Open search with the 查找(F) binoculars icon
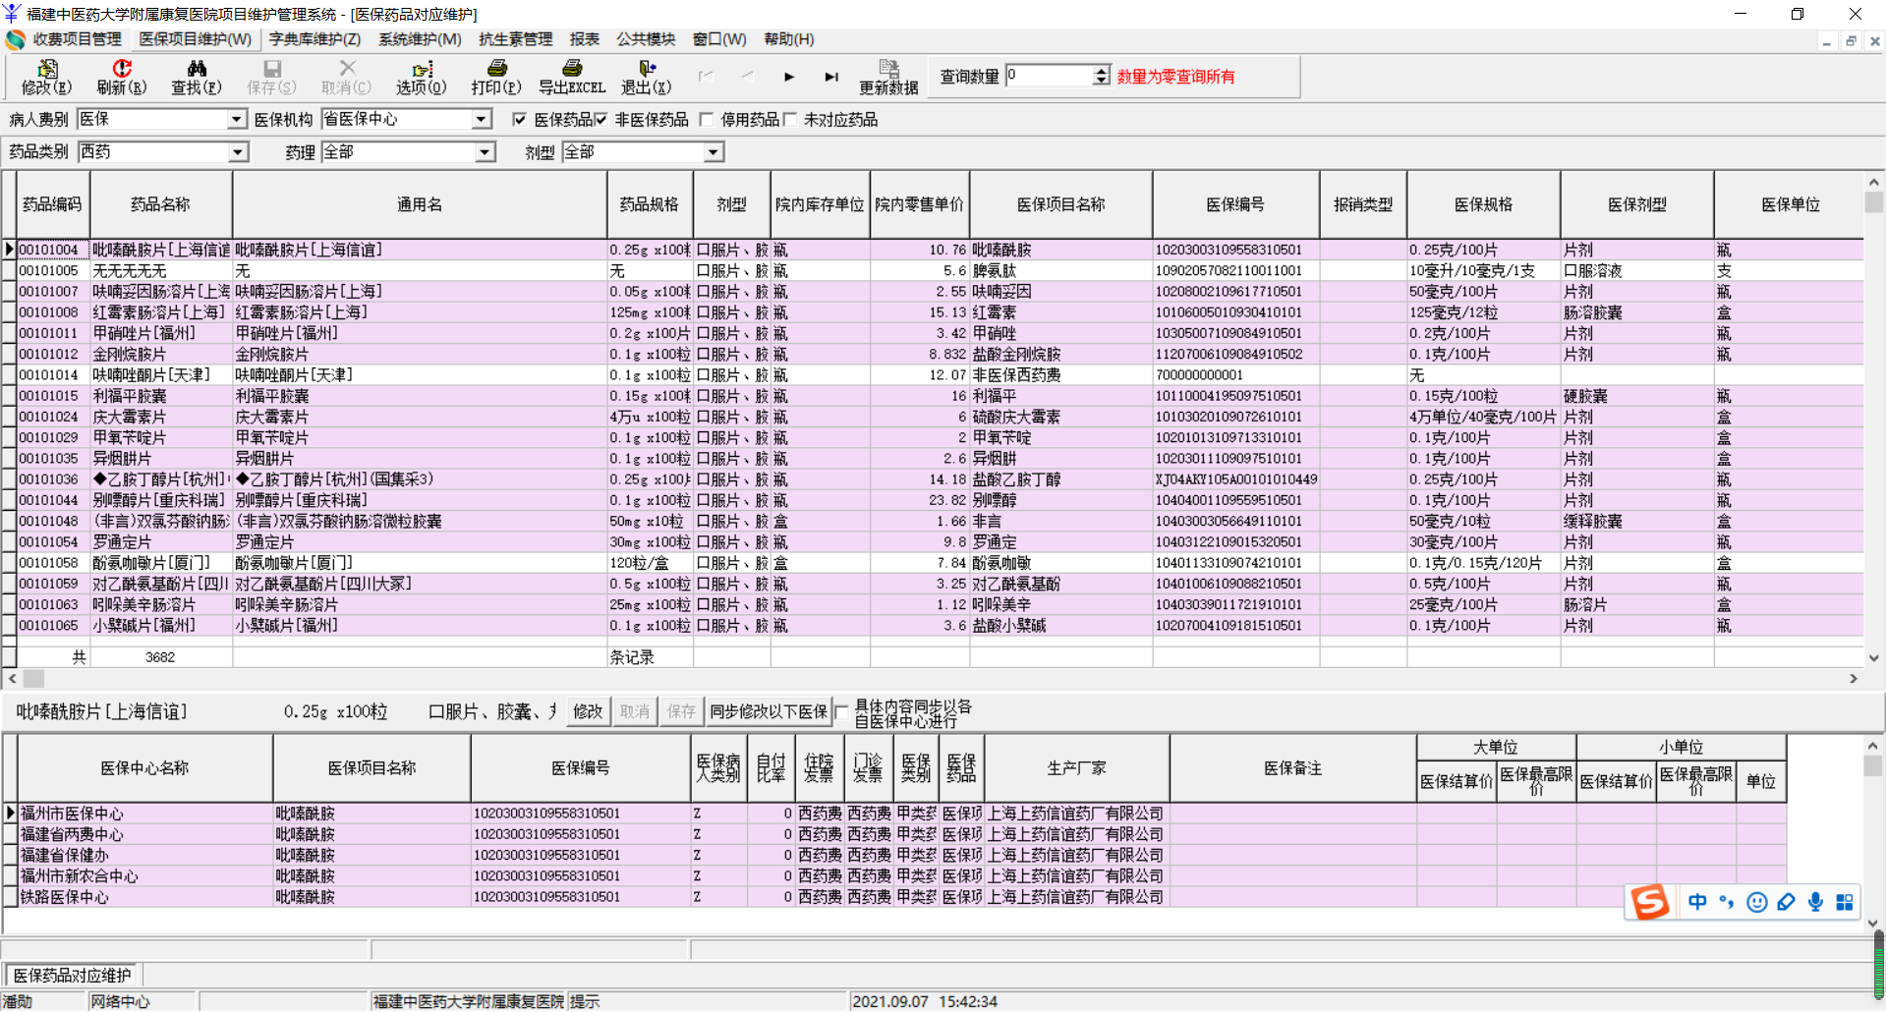Viewport: 1886px width, 1012px height. [x=197, y=77]
